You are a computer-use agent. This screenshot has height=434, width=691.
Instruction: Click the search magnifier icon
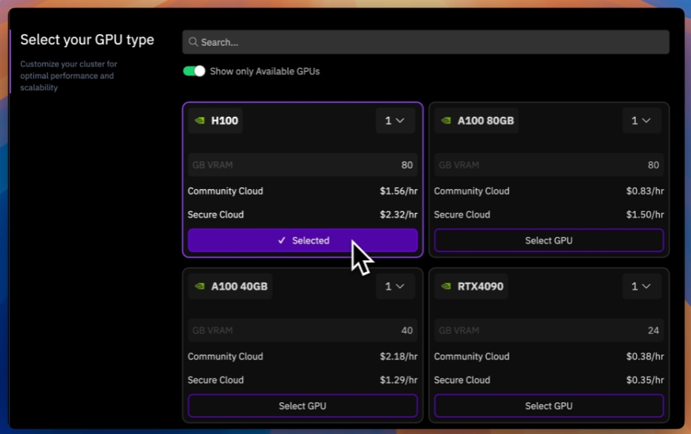(x=192, y=42)
